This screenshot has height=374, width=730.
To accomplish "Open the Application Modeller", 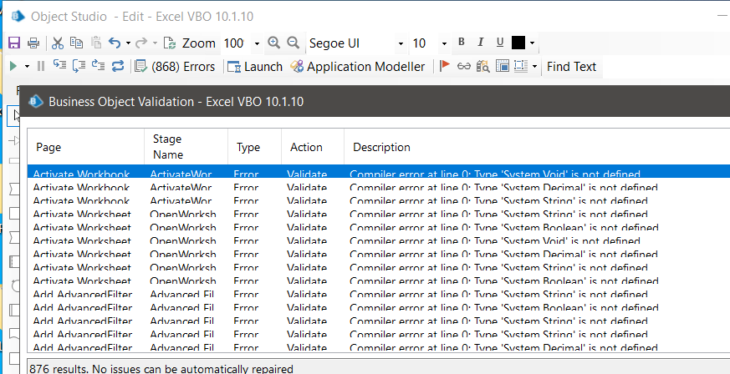I will coord(357,67).
